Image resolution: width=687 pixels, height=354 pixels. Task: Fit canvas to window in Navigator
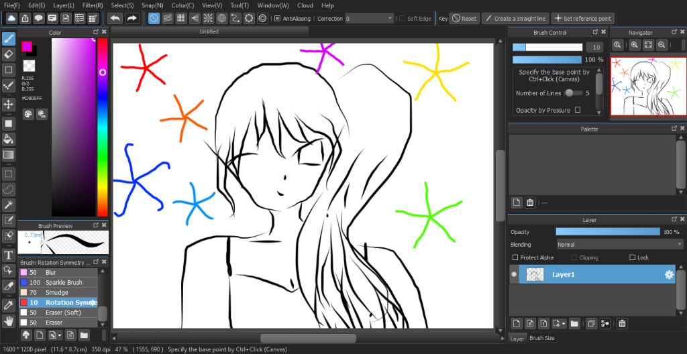pyautogui.click(x=649, y=45)
